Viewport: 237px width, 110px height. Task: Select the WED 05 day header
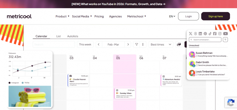(x=118, y=57)
